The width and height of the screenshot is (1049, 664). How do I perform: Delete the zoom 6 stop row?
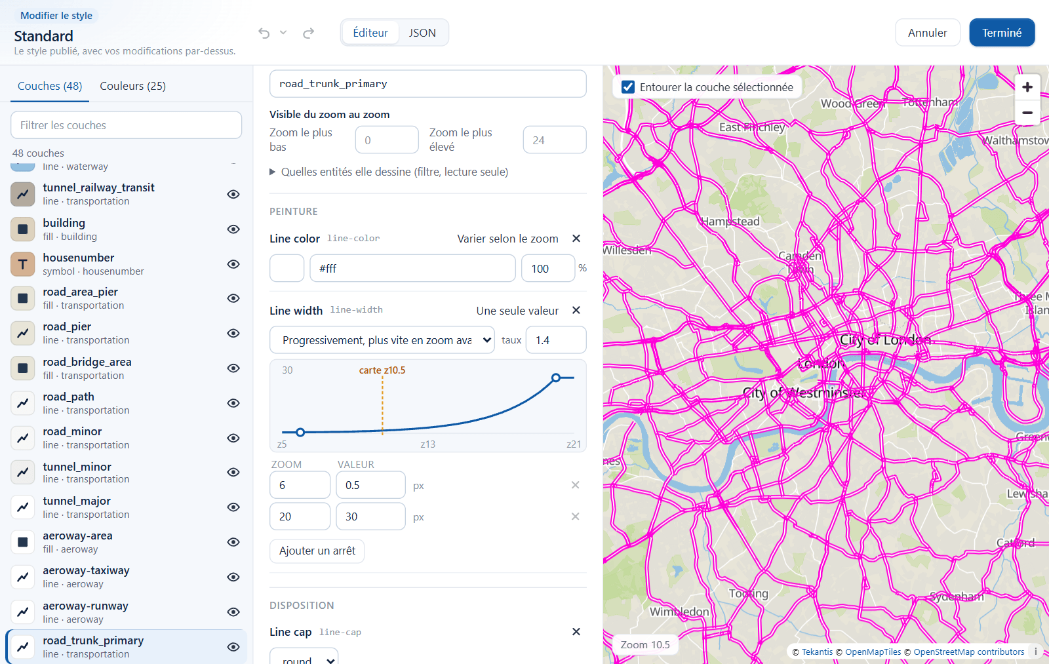[575, 485]
